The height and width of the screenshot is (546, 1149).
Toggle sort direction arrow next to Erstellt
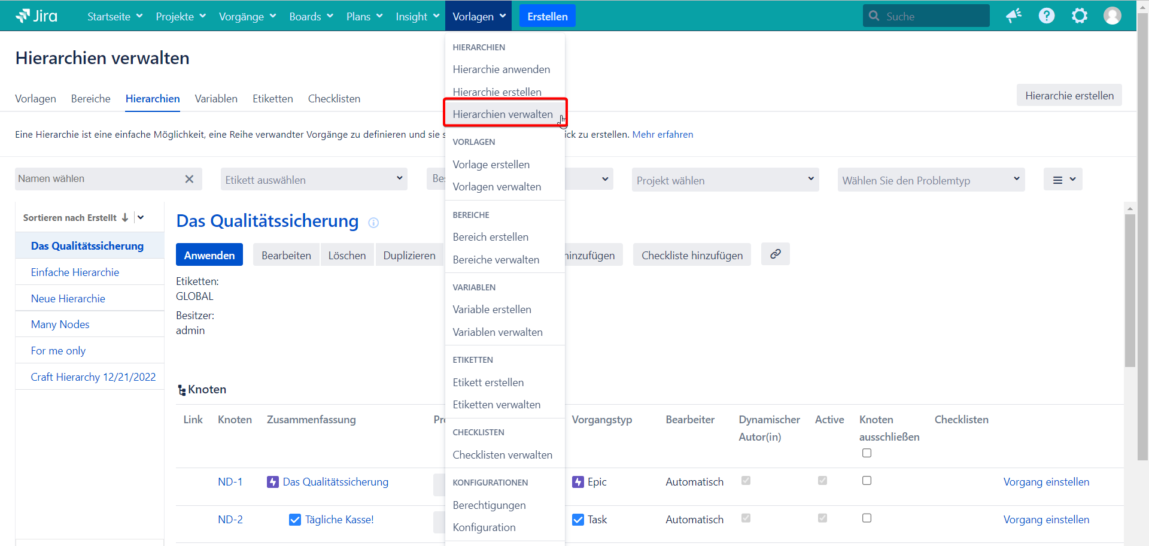coord(125,218)
